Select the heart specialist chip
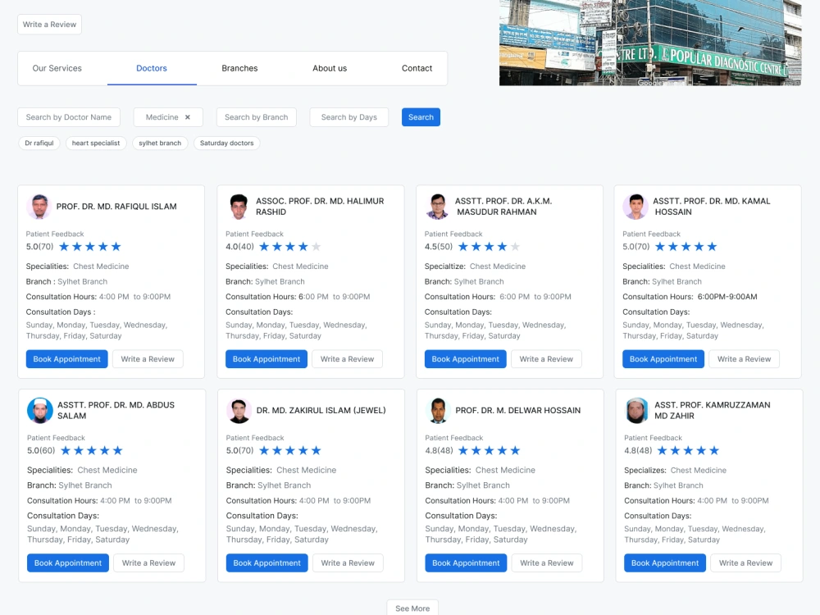The height and width of the screenshot is (615, 820). (x=96, y=143)
